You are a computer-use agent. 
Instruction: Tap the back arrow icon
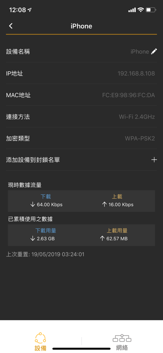tap(11, 26)
